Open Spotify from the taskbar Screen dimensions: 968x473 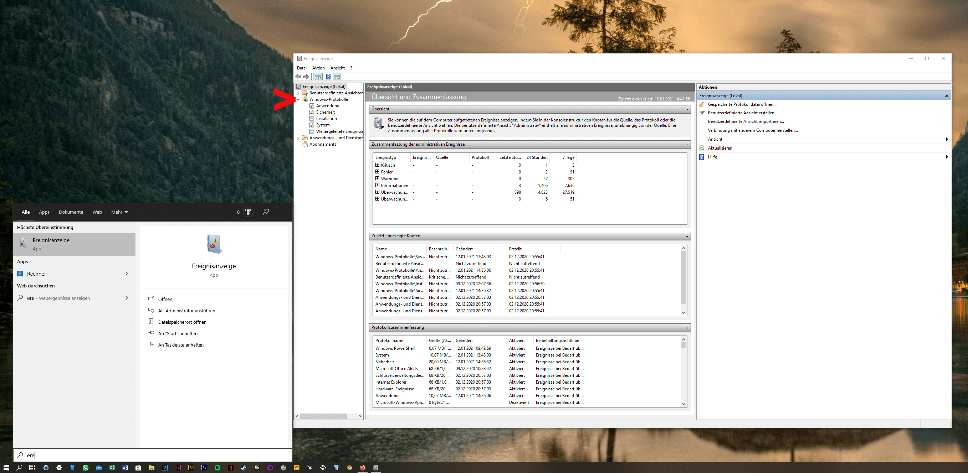(x=217, y=468)
